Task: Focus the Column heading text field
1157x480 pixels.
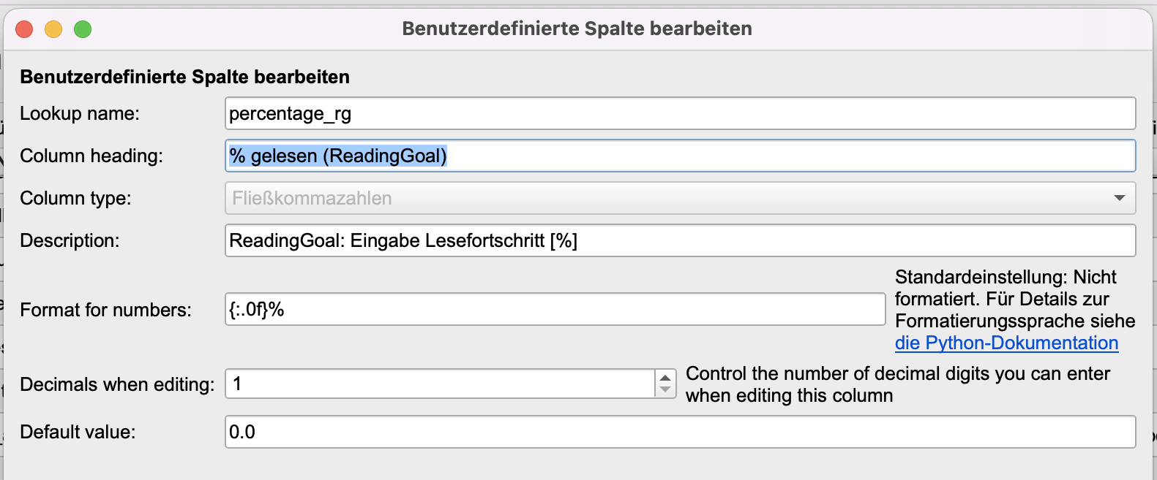Action: 680,156
